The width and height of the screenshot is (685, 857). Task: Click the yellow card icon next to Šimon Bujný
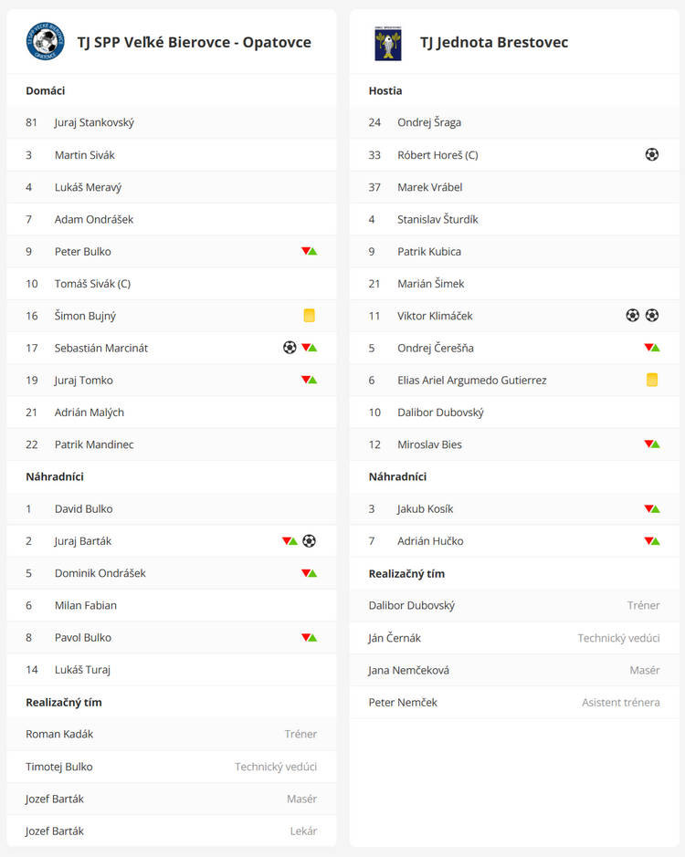click(309, 316)
